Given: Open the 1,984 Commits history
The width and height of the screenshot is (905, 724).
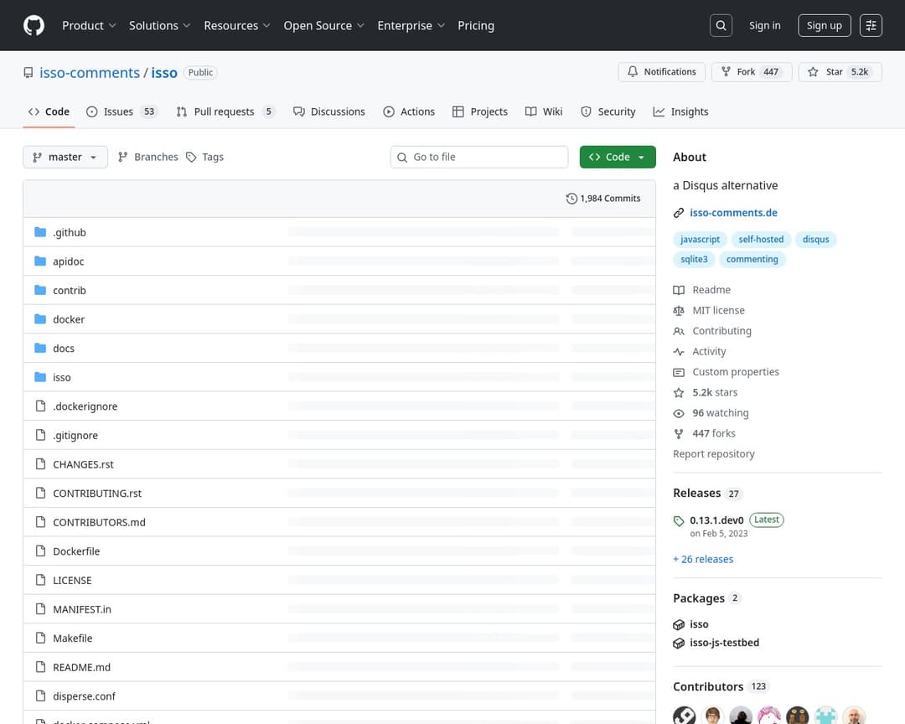Looking at the screenshot, I should pyautogui.click(x=603, y=199).
